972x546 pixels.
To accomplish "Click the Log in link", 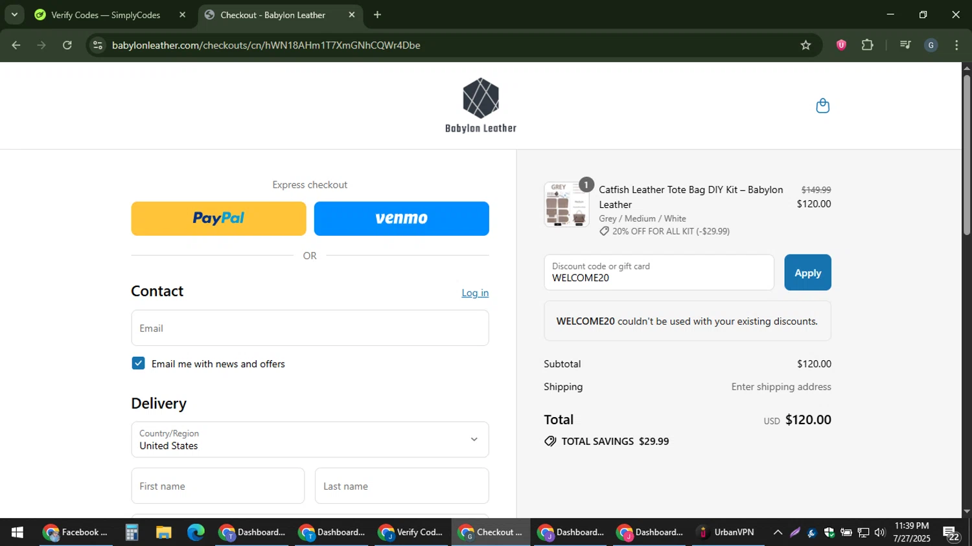I will coord(475,293).
